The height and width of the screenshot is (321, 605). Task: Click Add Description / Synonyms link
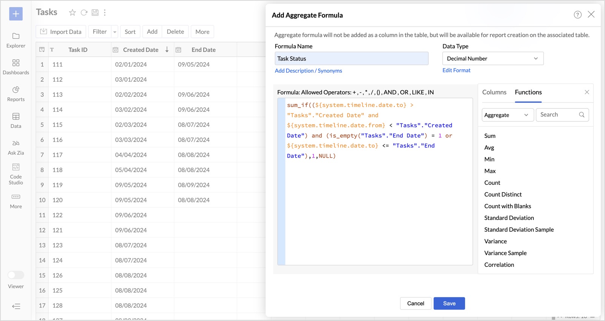click(308, 71)
